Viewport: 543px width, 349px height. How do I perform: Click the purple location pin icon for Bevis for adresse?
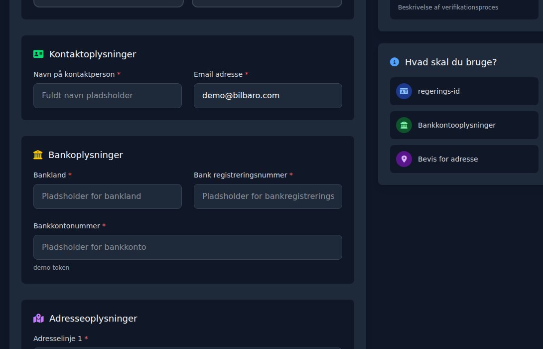tap(404, 159)
